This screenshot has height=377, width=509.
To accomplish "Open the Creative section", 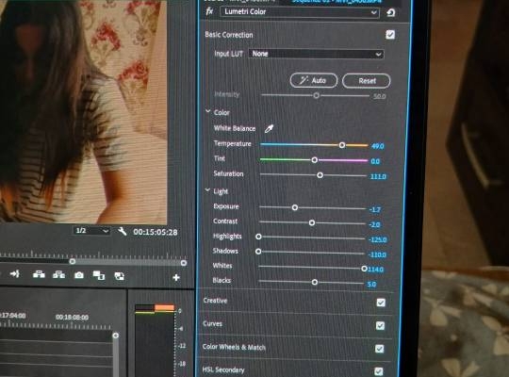I will point(215,301).
